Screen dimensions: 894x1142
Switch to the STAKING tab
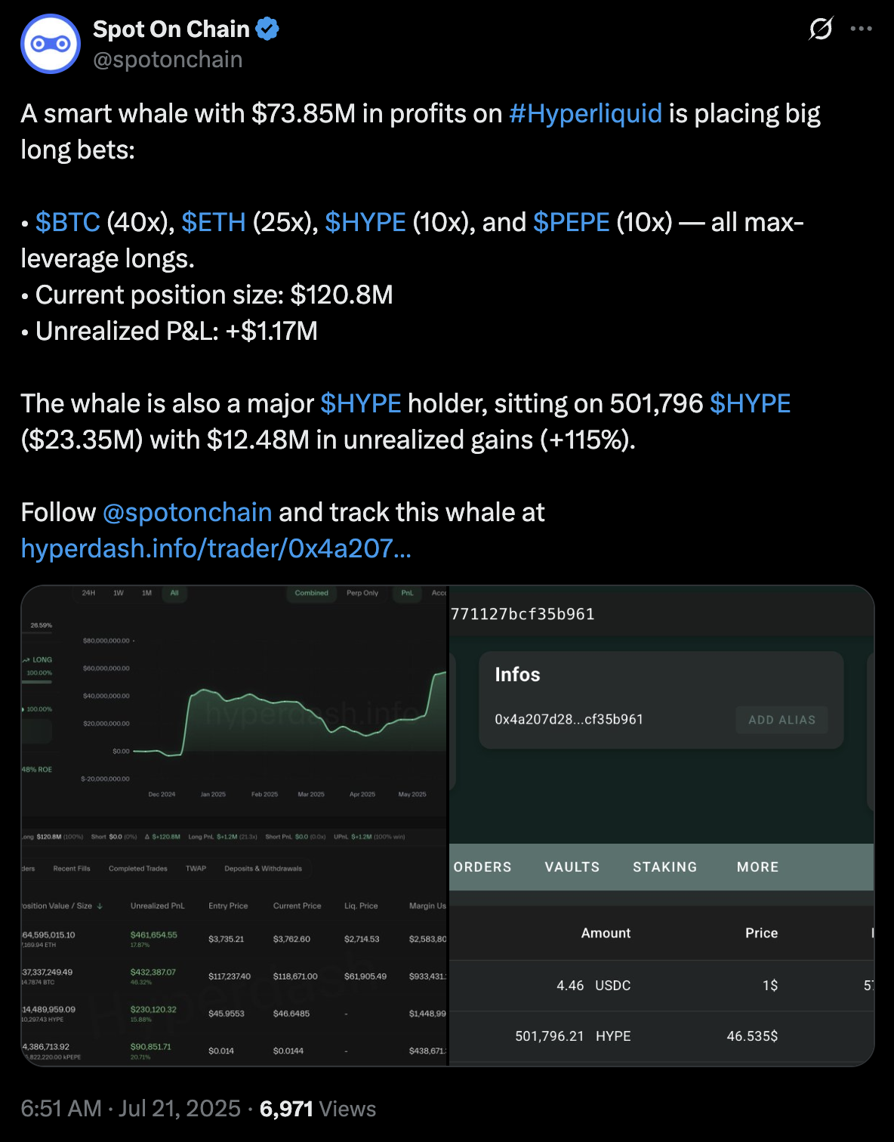point(665,867)
